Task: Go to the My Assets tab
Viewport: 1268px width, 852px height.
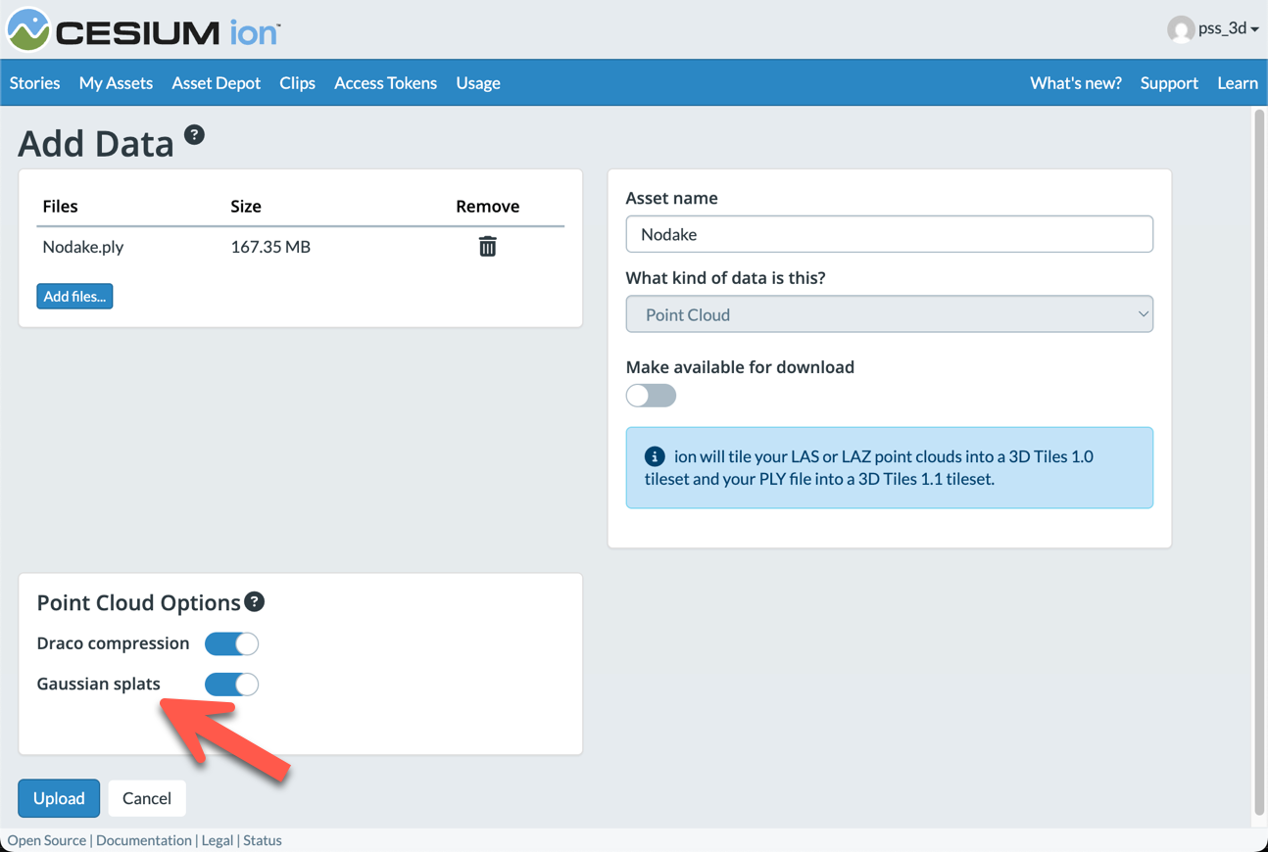Action: point(116,83)
